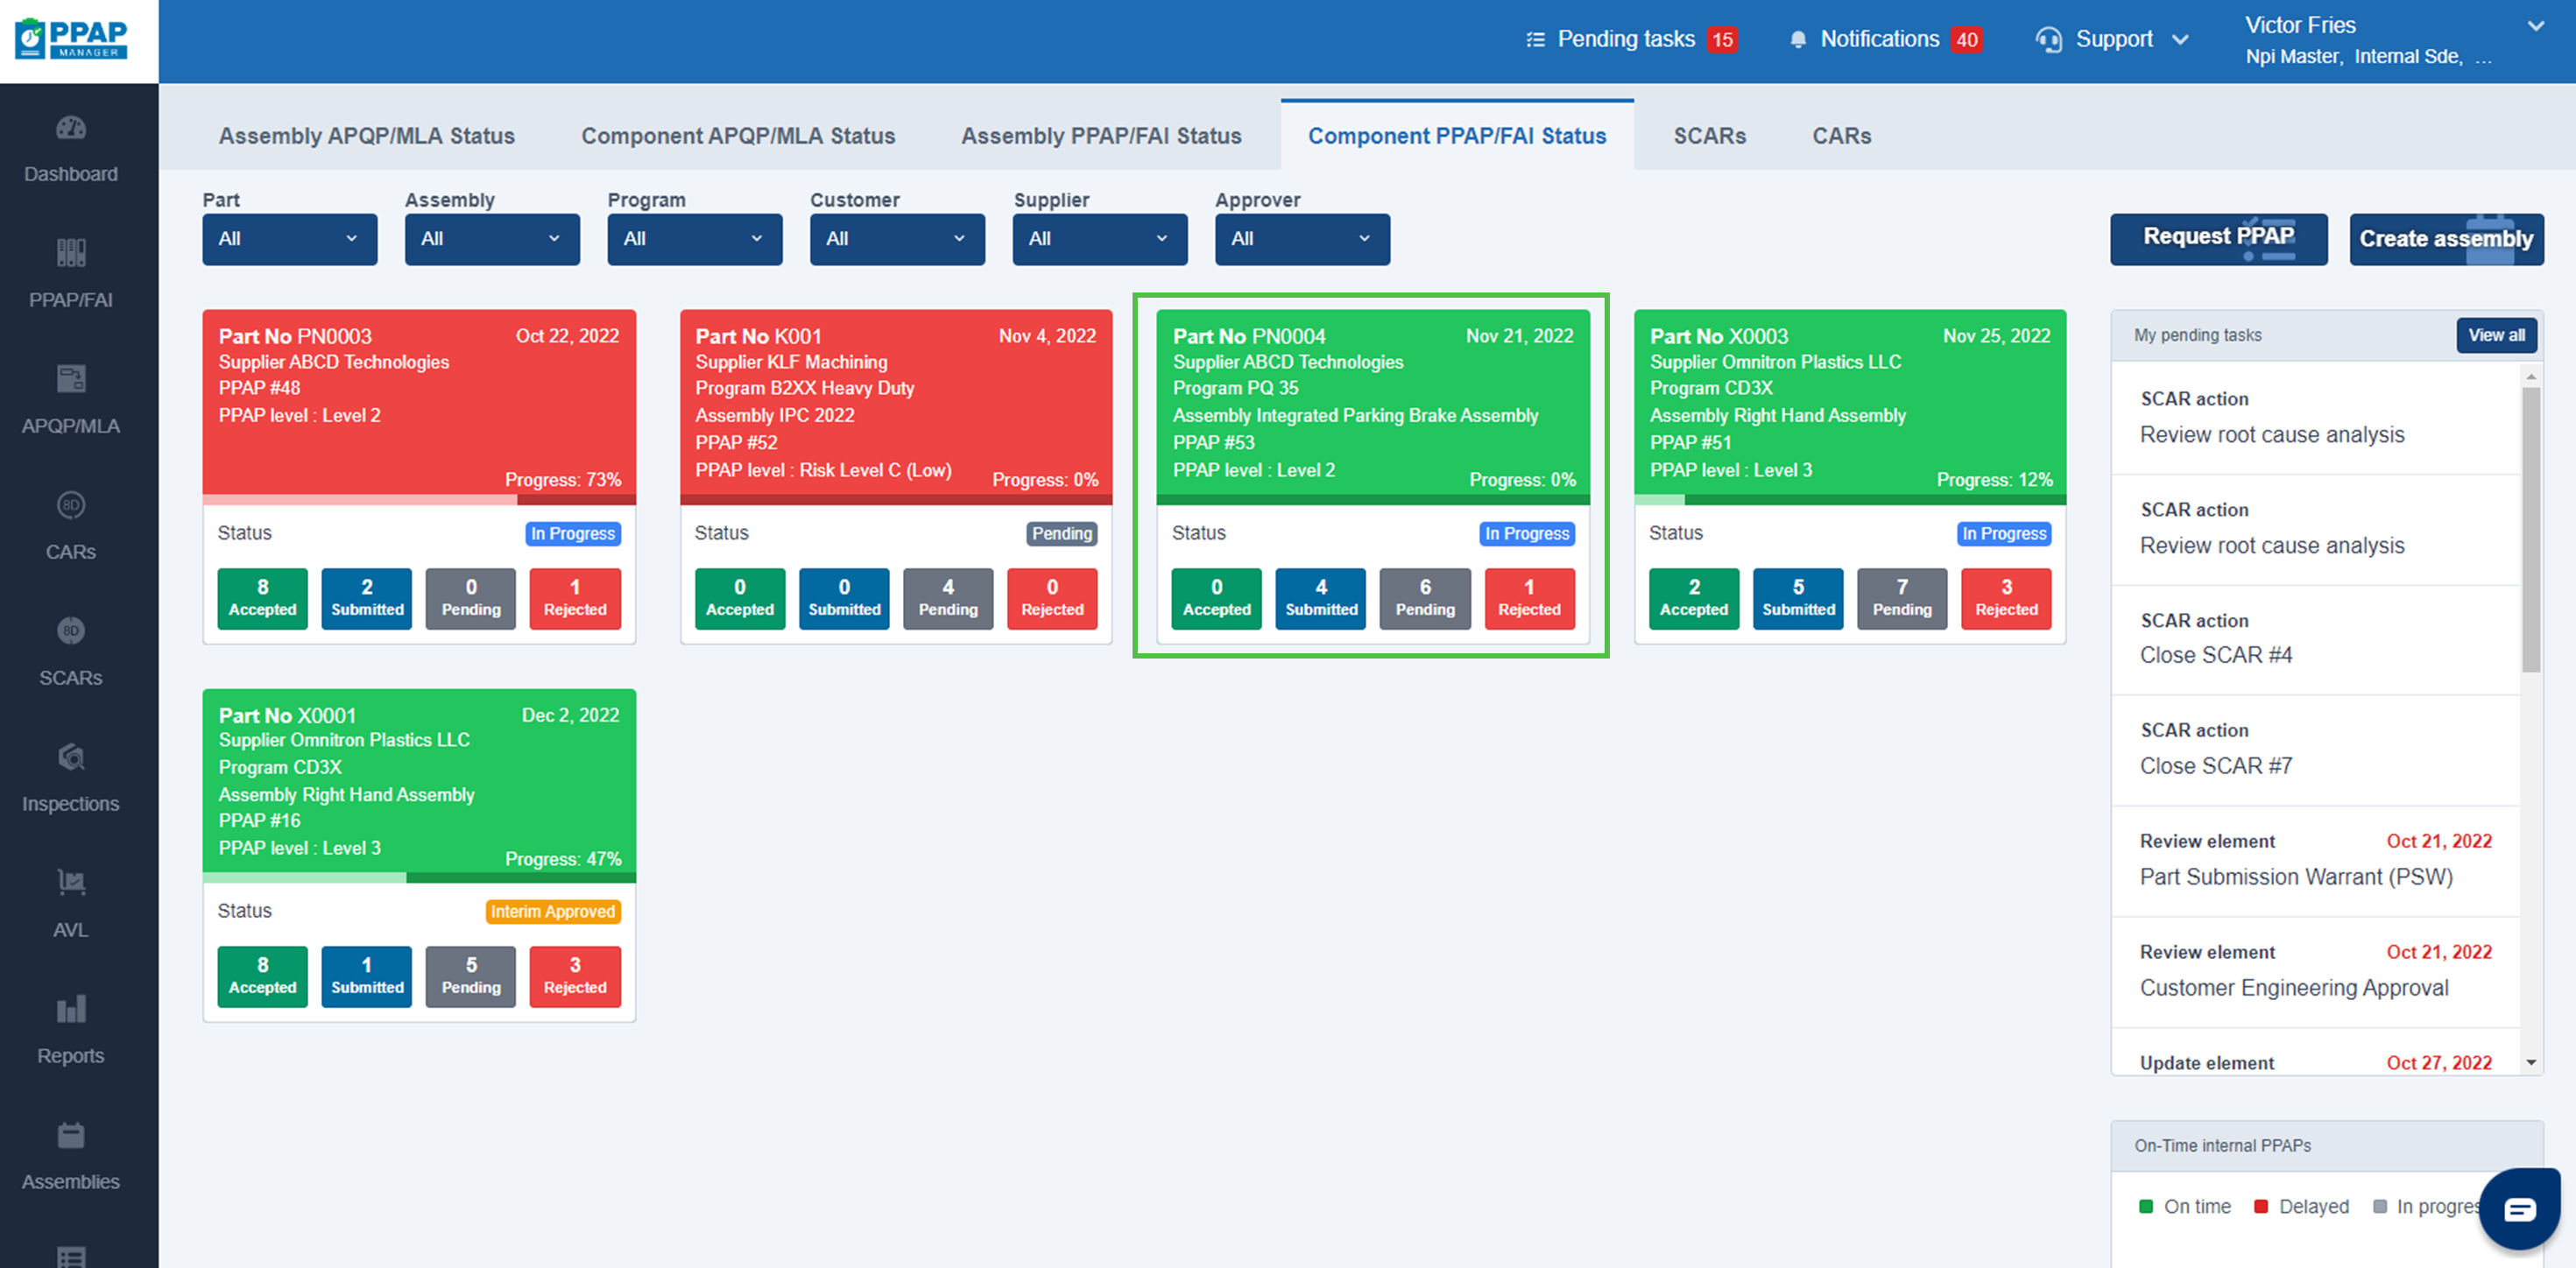Screen dimensions: 2576x1268
Task: Click View all pending tasks
Action: (x=2495, y=335)
